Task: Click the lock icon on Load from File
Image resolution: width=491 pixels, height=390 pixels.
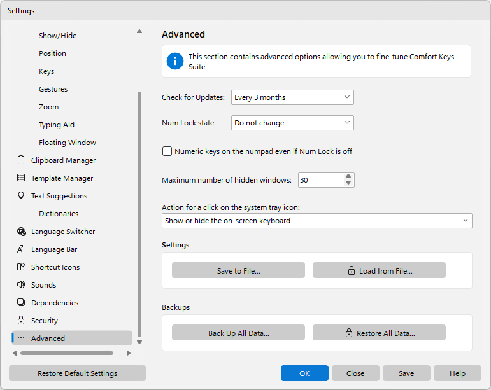Action: click(352, 270)
